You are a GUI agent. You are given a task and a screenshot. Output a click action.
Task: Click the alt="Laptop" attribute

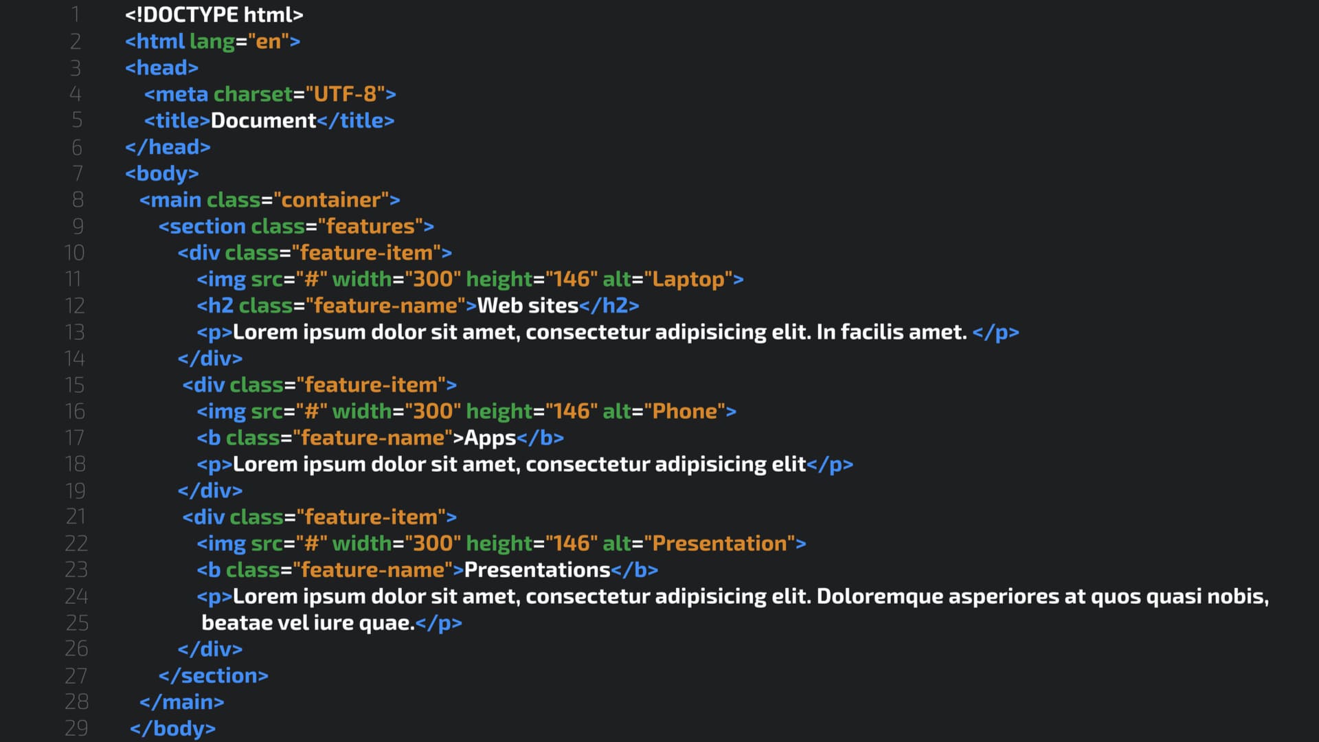[x=668, y=280]
